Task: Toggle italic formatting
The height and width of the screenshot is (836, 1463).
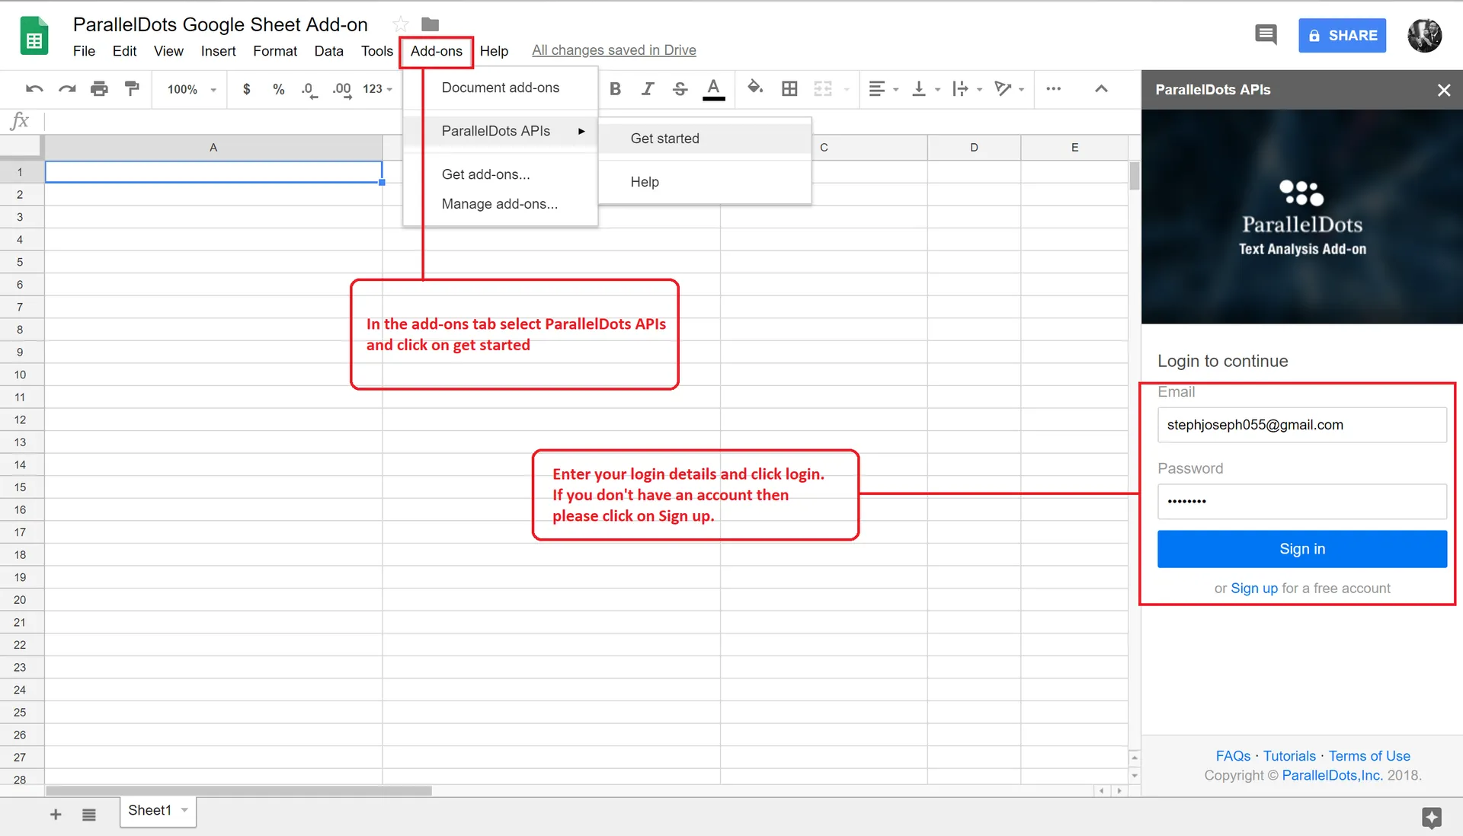Action: pos(648,89)
